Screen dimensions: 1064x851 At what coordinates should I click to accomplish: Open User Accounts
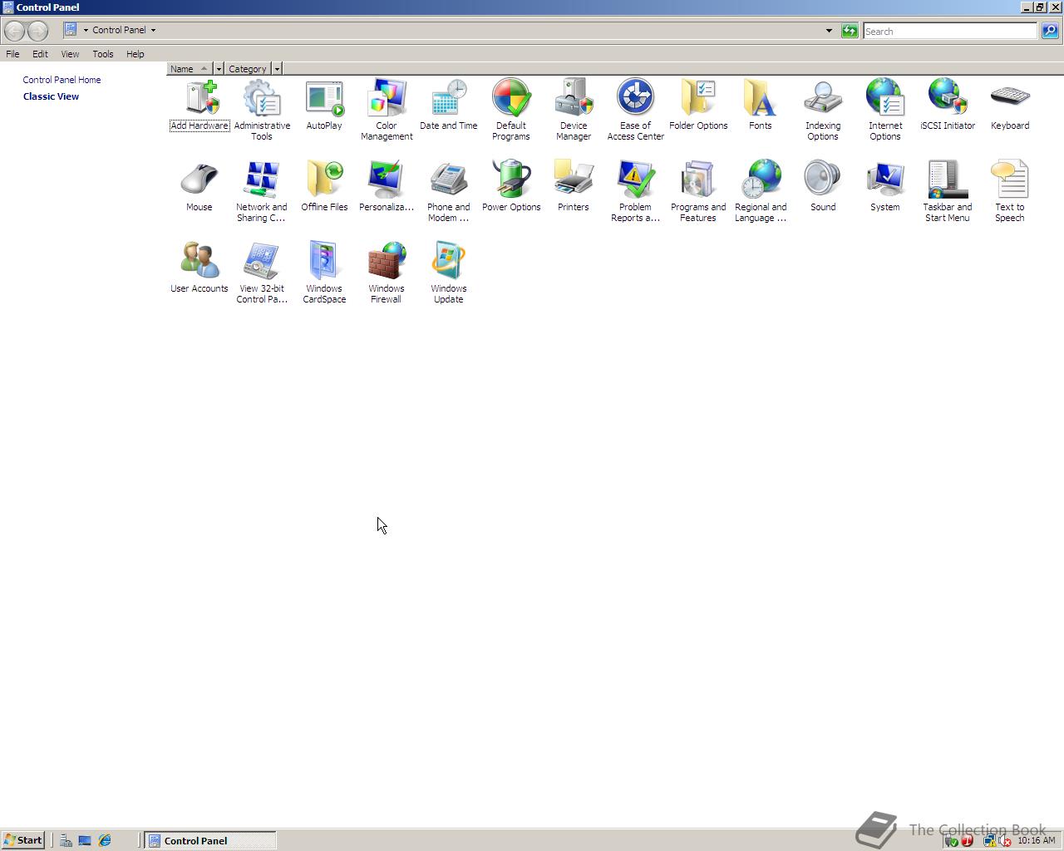point(199,268)
